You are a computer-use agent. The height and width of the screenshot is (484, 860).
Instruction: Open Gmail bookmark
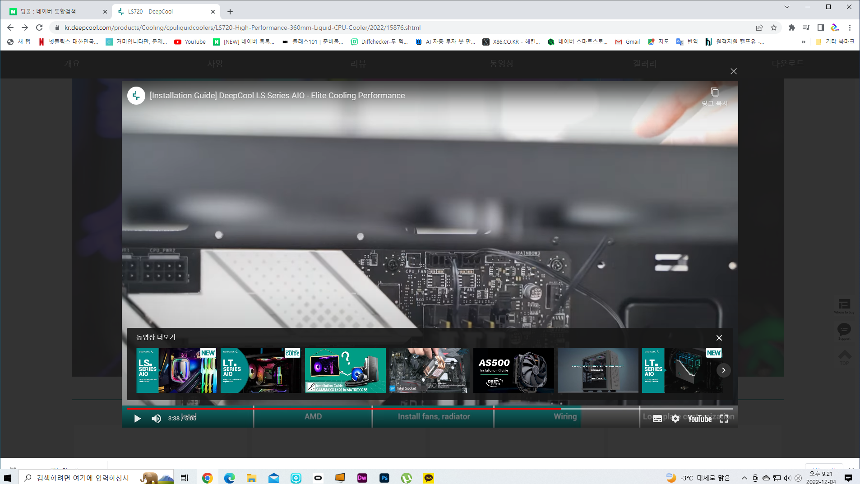click(628, 41)
